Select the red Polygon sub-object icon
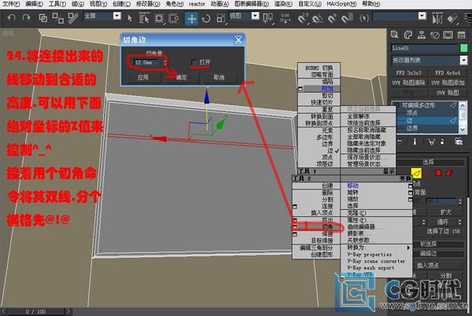 pos(438,173)
